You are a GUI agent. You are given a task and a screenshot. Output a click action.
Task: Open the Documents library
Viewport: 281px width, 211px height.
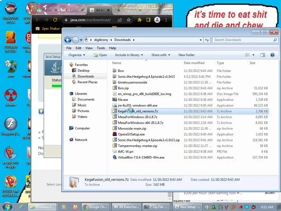[86, 99]
